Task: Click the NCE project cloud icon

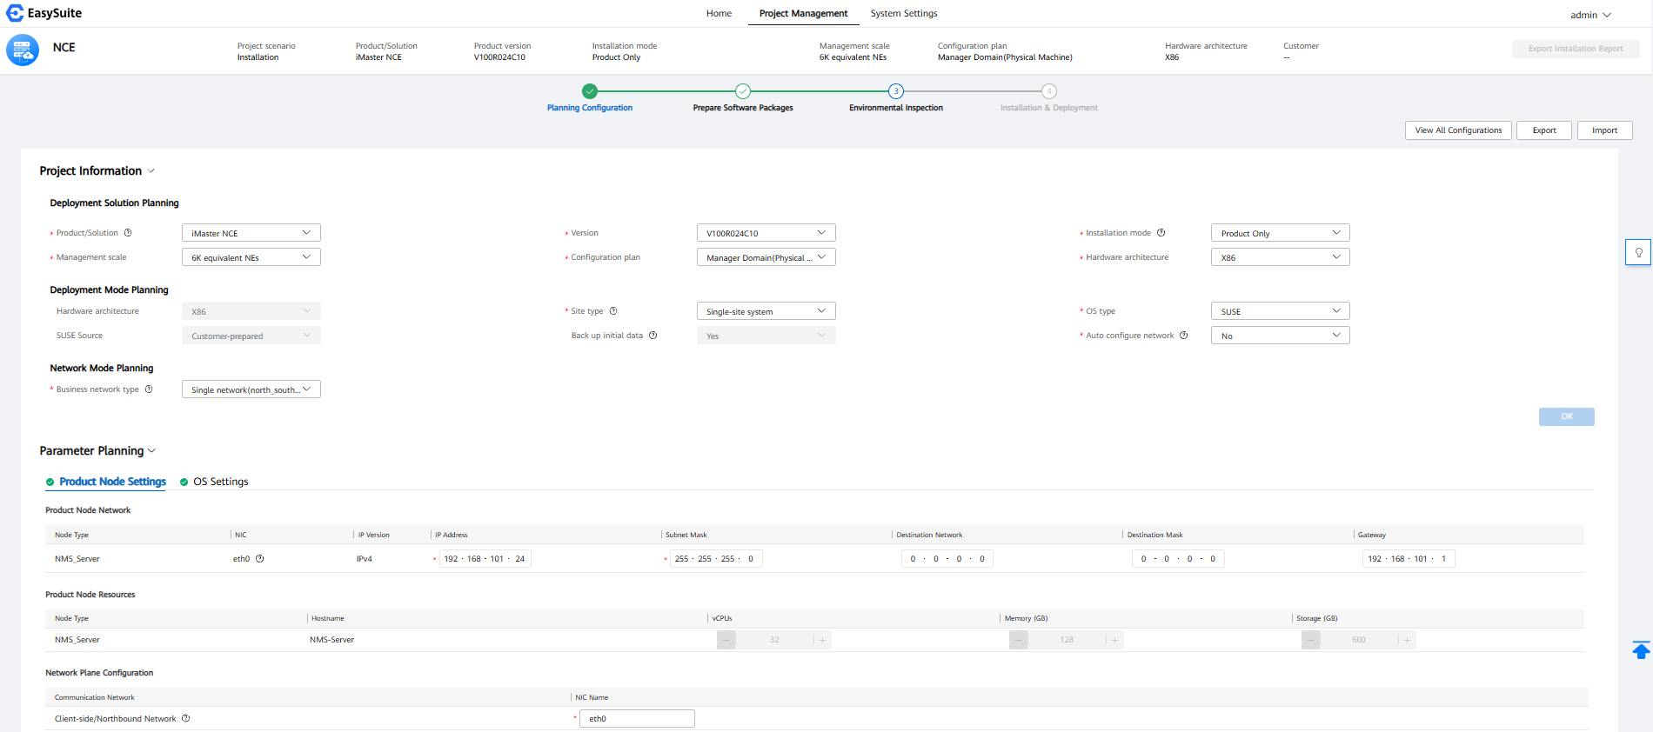Action: pos(23,50)
